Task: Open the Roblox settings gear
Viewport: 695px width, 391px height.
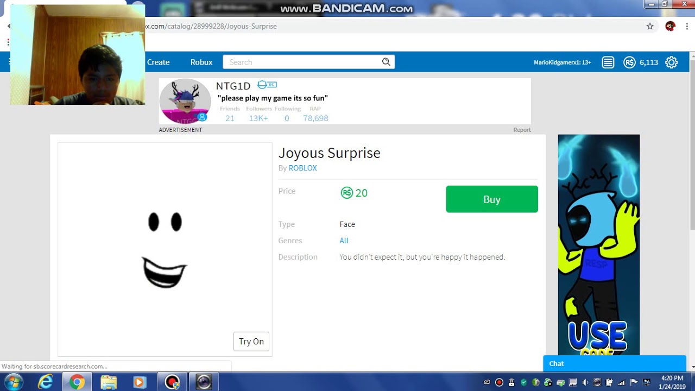Action: tap(672, 62)
